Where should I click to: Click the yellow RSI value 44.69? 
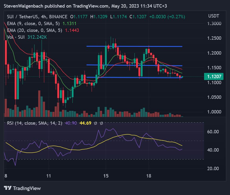(85, 123)
